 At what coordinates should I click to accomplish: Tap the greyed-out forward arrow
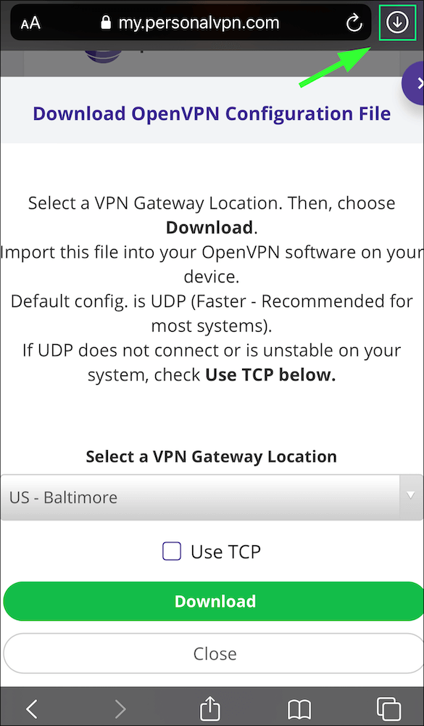tap(120, 708)
